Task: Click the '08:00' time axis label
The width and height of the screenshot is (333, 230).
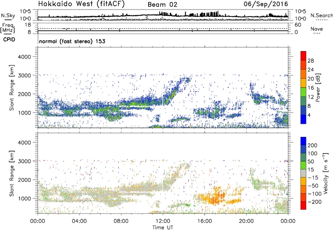Action: (x=121, y=221)
